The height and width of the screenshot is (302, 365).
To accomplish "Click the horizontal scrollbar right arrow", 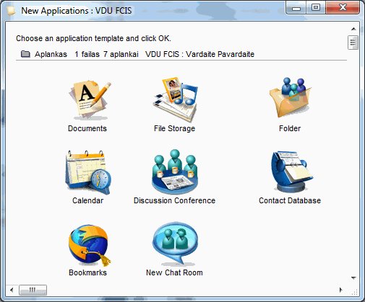I will click(x=341, y=290).
